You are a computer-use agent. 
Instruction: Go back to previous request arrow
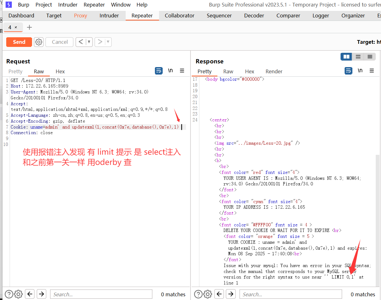pos(81,42)
